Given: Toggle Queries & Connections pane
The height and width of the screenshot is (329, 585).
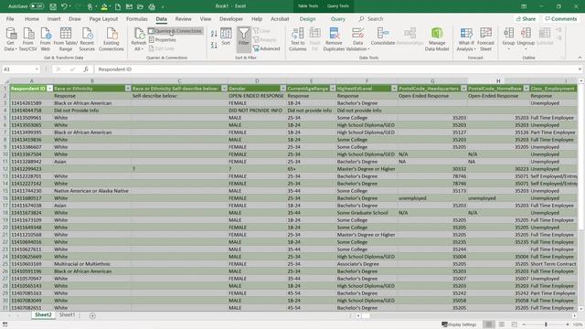Looking at the screenshot, I should point(175,31).
